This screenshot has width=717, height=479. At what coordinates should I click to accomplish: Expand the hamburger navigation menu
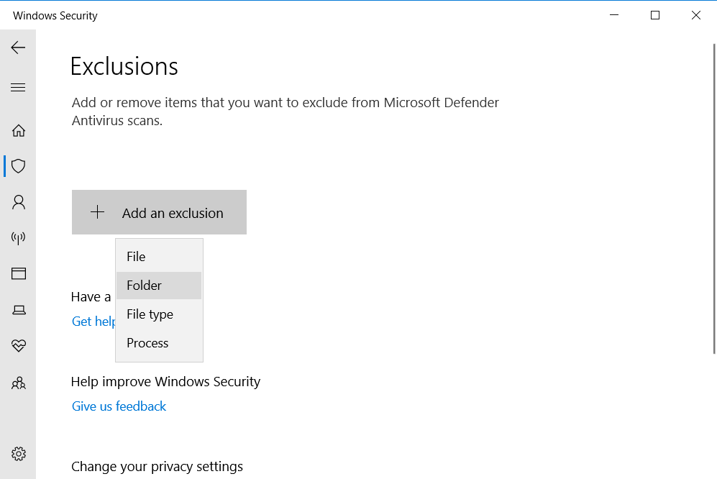coord(18,88)
